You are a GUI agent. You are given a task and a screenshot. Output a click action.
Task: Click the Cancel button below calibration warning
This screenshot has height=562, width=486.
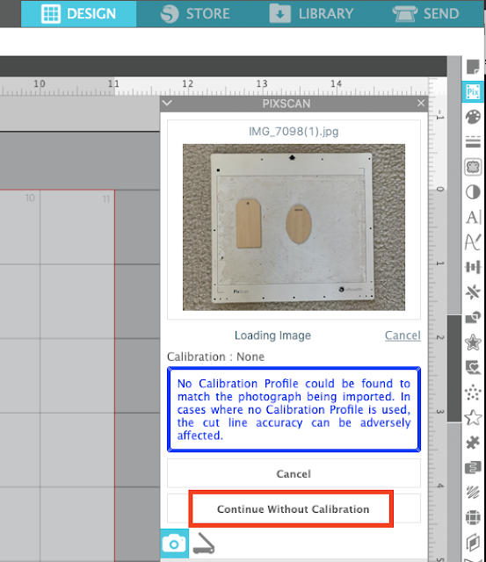coord(294,474)
